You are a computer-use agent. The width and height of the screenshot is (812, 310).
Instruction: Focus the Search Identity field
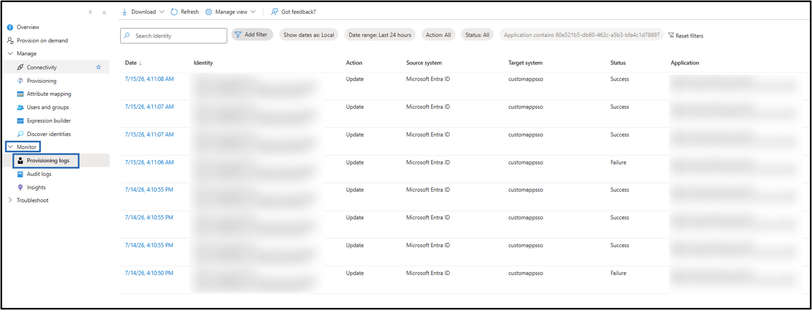click(173, 35)
